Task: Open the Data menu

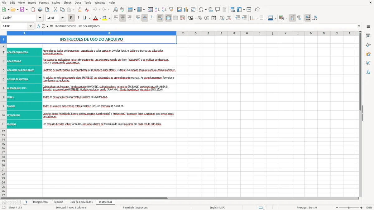Action: (x=78, y=2)
